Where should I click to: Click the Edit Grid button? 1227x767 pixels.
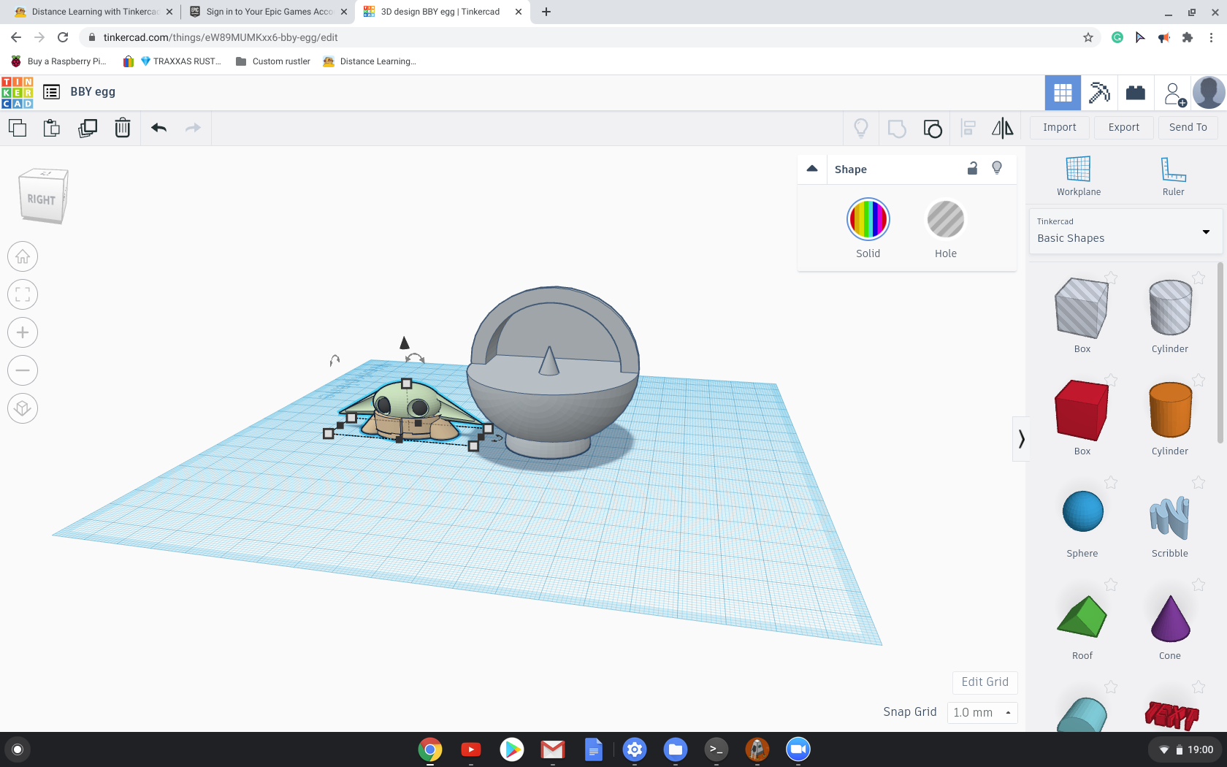(985, 682)
